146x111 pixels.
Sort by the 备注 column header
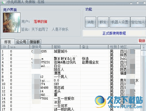pyautogui.click(x=94, y=47)
